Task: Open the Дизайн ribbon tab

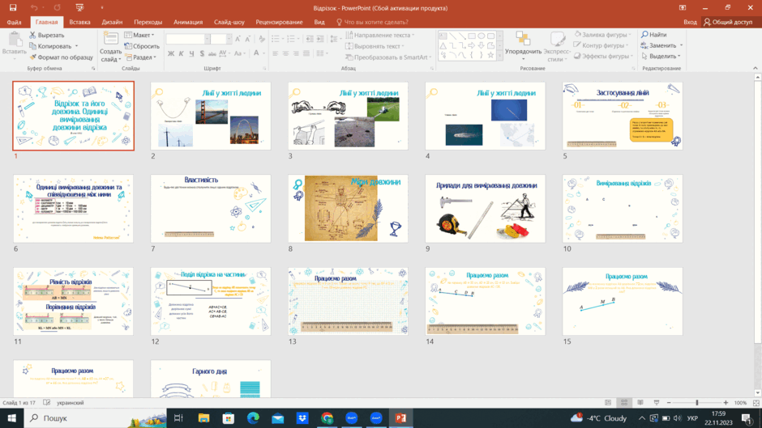Action: (x=112, y=22)
